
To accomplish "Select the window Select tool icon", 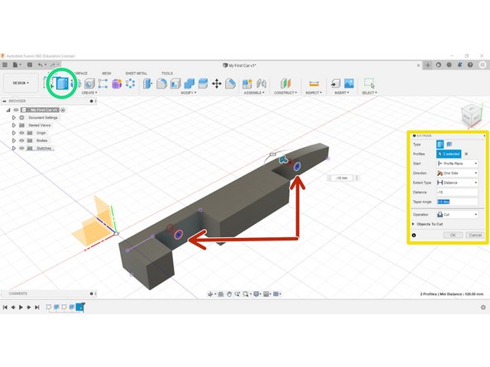I will (x=369, y=83).
